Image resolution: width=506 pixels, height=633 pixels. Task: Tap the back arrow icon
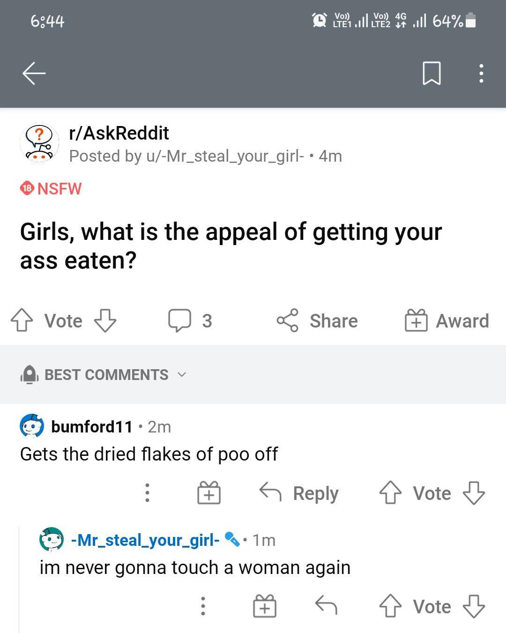pyautogui.click(x=34, y=74)
